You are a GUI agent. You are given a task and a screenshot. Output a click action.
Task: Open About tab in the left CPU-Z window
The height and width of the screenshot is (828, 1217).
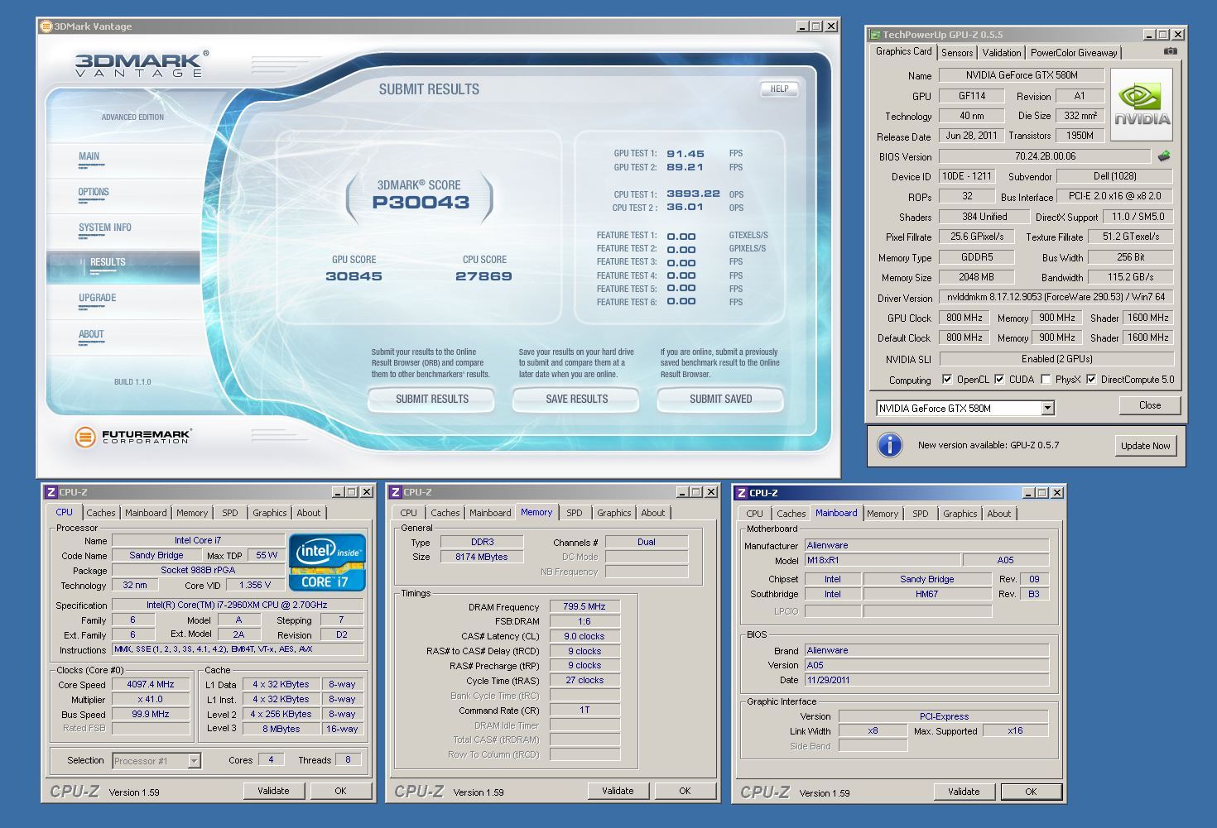point(309,513)
